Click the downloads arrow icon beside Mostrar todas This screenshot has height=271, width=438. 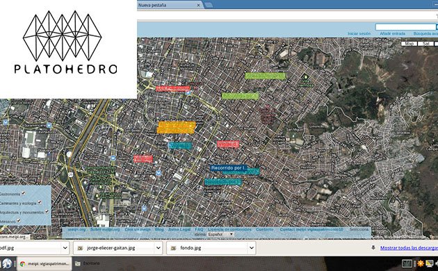click(373, 247)
